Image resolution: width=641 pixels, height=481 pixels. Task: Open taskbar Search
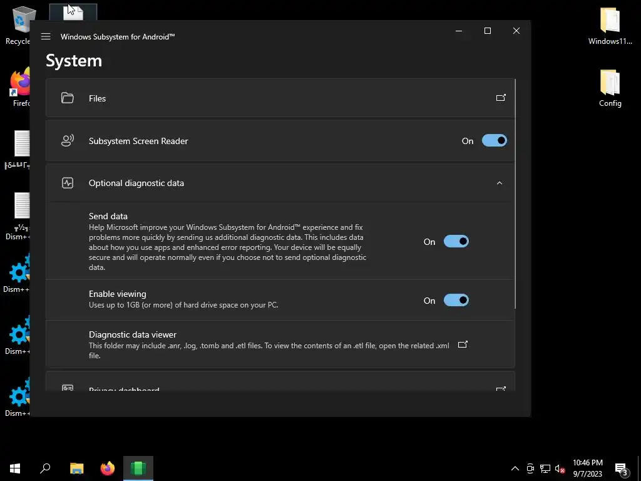(45, 468)
